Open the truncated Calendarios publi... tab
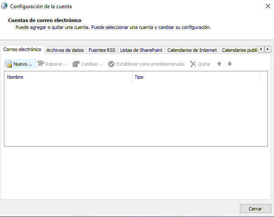This screenshot has height=217, width=274. [239, 50]
